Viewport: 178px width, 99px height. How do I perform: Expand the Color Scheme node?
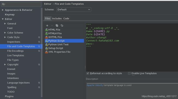tap(5, 33)
